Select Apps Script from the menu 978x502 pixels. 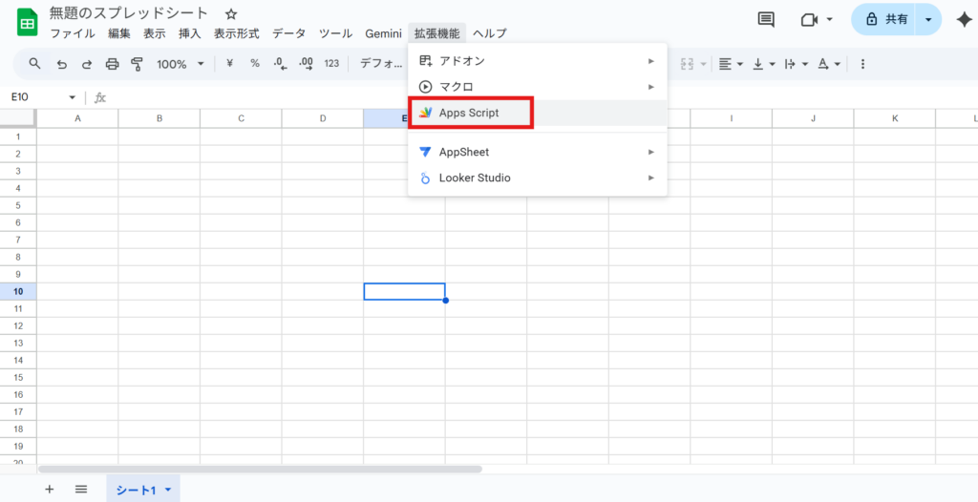(471, 113)
